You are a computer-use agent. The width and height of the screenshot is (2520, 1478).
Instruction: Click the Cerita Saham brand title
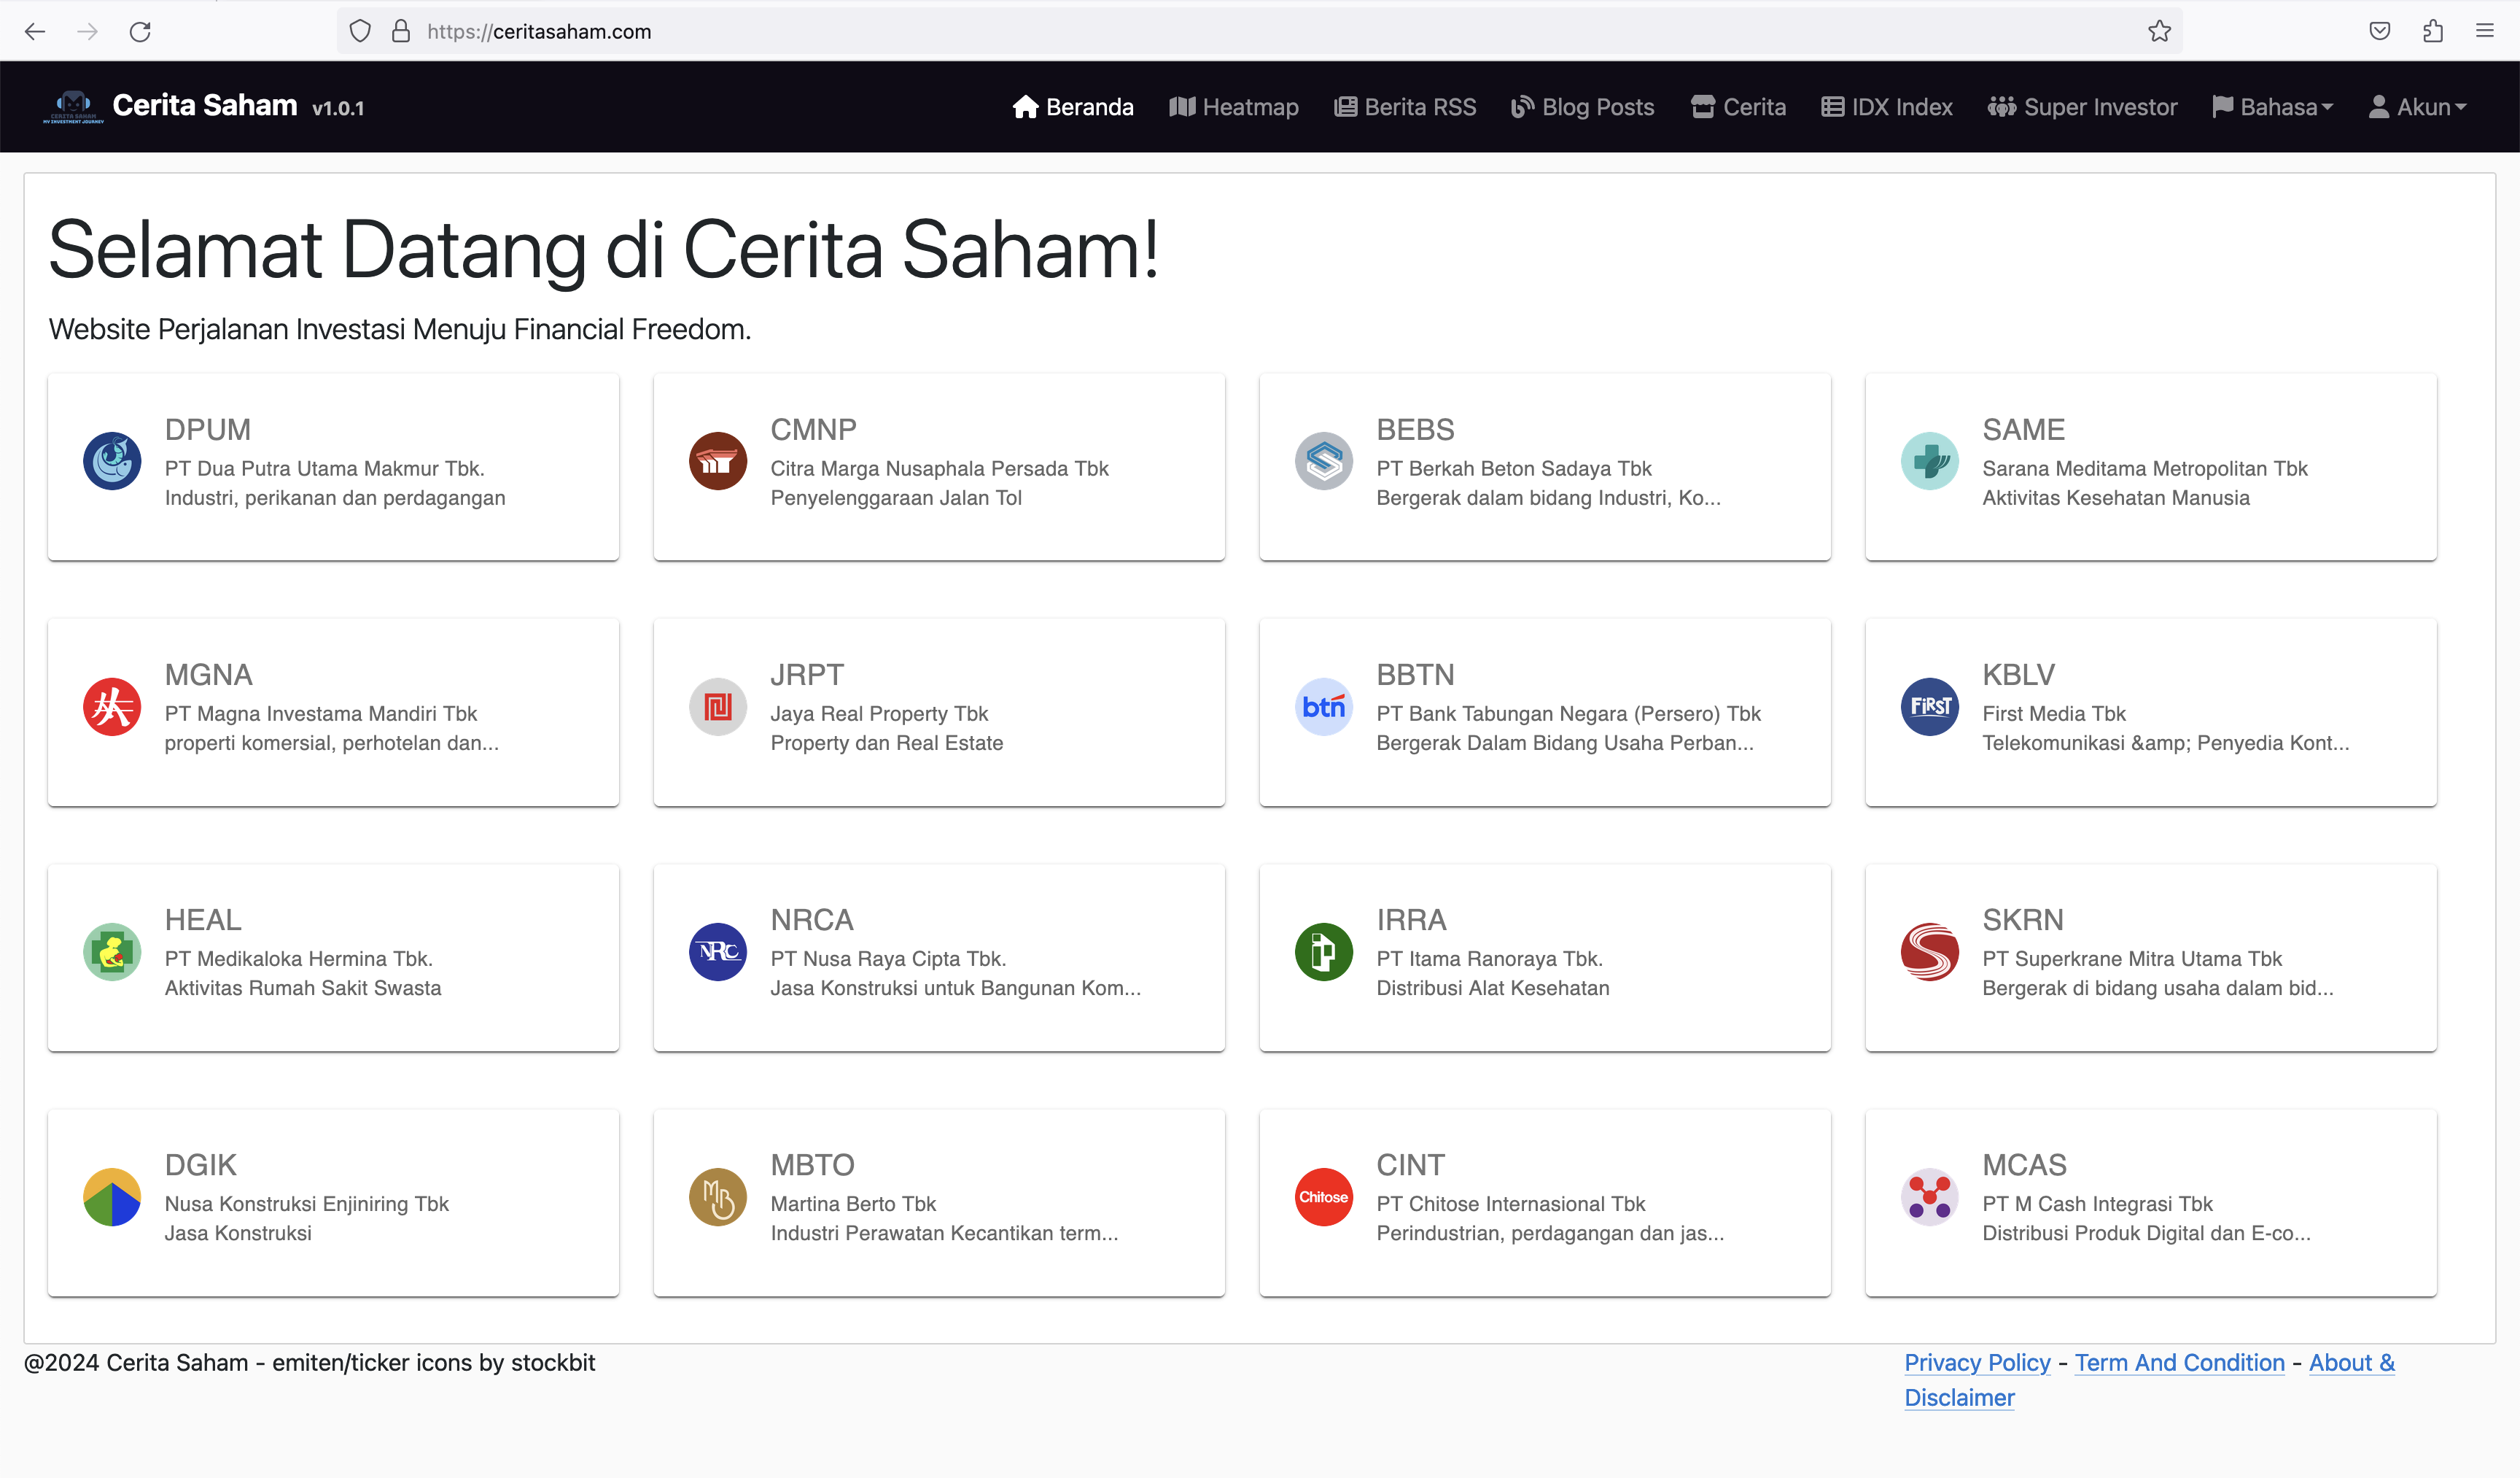pos(204,105)
